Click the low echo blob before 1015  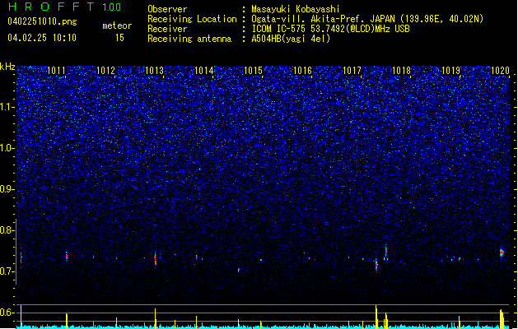(x=239, y=270)
